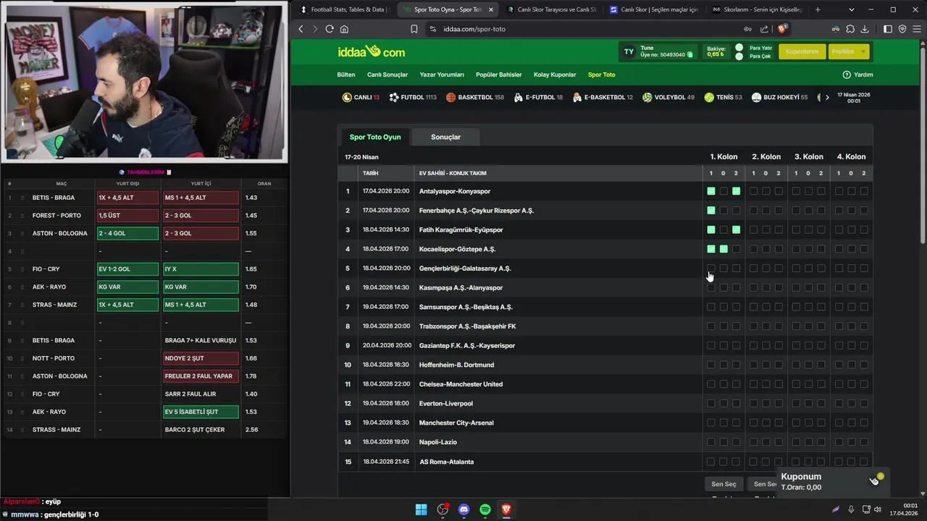Viewport: 927px width, 521px height.
Task: Check 2 for Fenerbahçe-Çaykur Rizespor in 1. Kolon
Action: (736, 211)
